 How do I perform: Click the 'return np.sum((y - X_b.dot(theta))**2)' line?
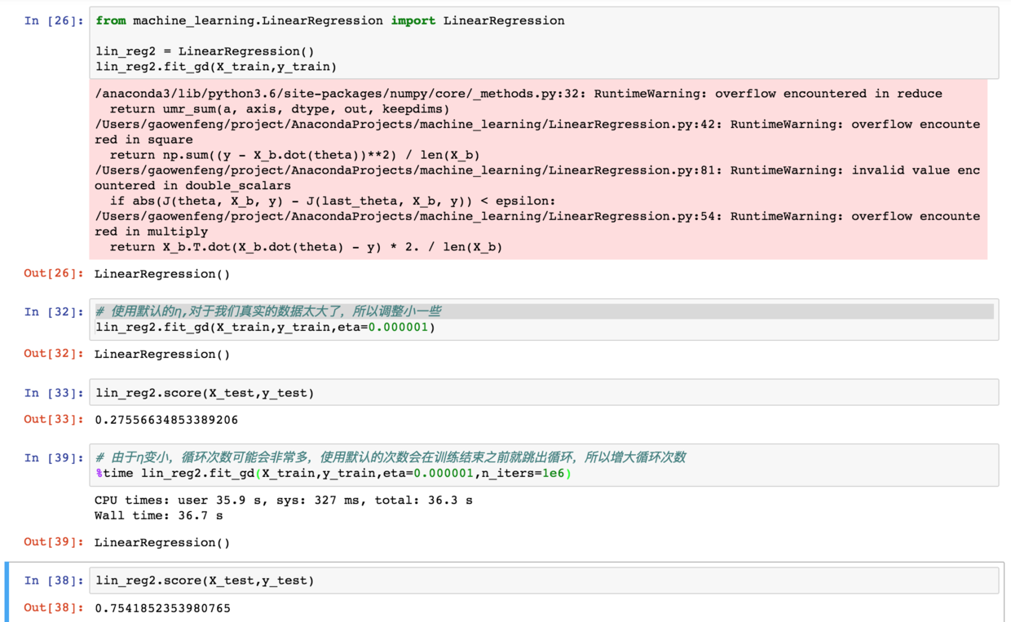tap(294, 155)
